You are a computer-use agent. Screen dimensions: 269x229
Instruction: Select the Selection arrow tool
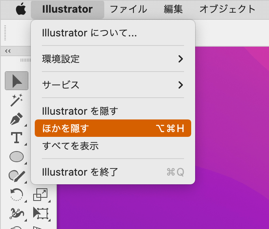[17, 81]
